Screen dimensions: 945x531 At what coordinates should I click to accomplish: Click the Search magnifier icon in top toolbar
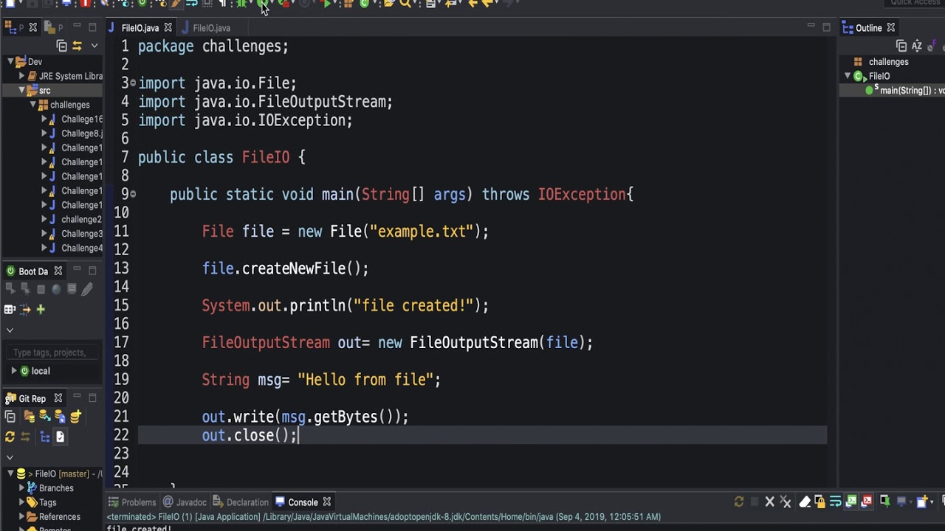[405, 4]
